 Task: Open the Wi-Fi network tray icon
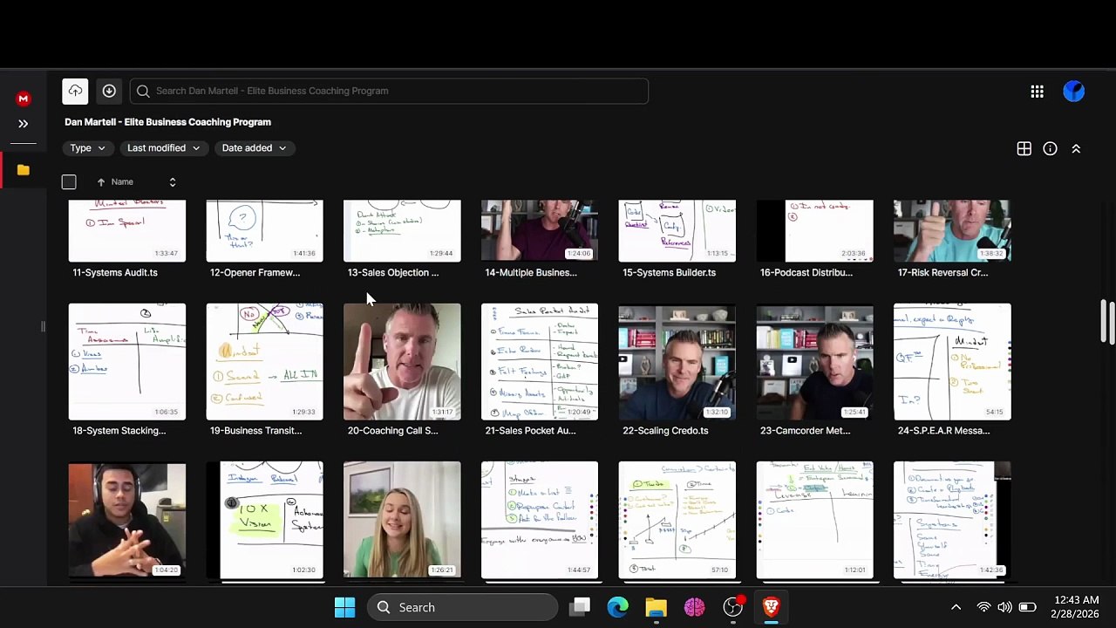pos(983,607)
